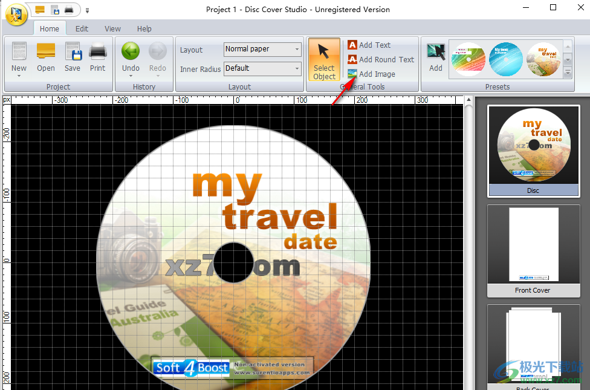Minimize the Disc Cover Studio window

click(526, 8)
